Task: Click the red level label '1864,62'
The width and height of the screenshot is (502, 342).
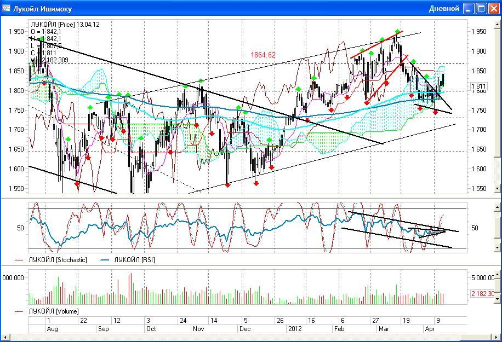Action: point(263,55)
